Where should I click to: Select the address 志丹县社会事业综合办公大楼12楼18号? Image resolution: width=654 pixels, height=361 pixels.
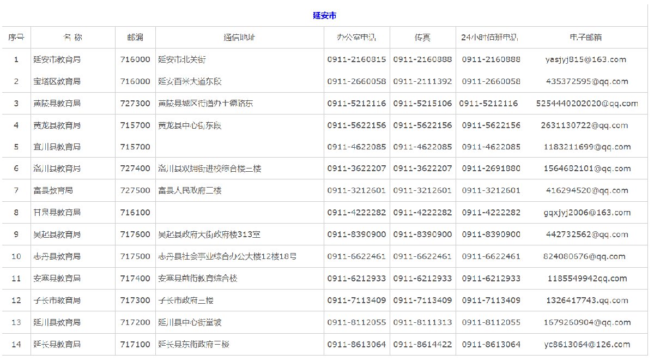[227, 256]
